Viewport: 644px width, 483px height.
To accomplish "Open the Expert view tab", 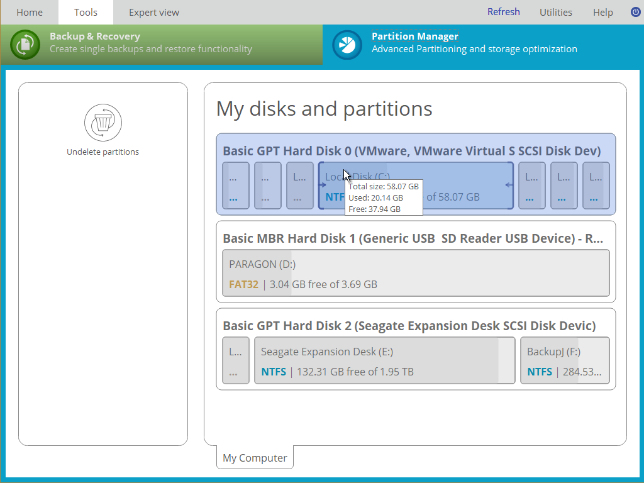I will click(x=154, y=13).
